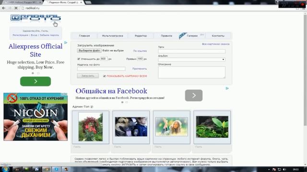Open the green plant leaves thumbnail
This screenshot has width=307, height=172.
coord(212,127)
